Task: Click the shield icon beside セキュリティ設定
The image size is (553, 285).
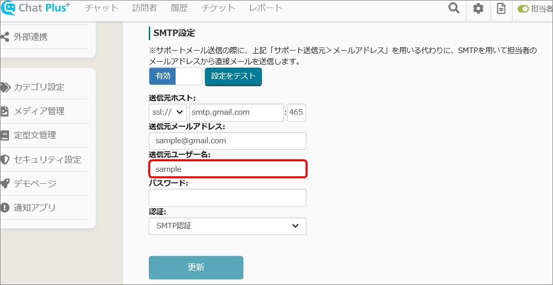Action: (4, 159)
